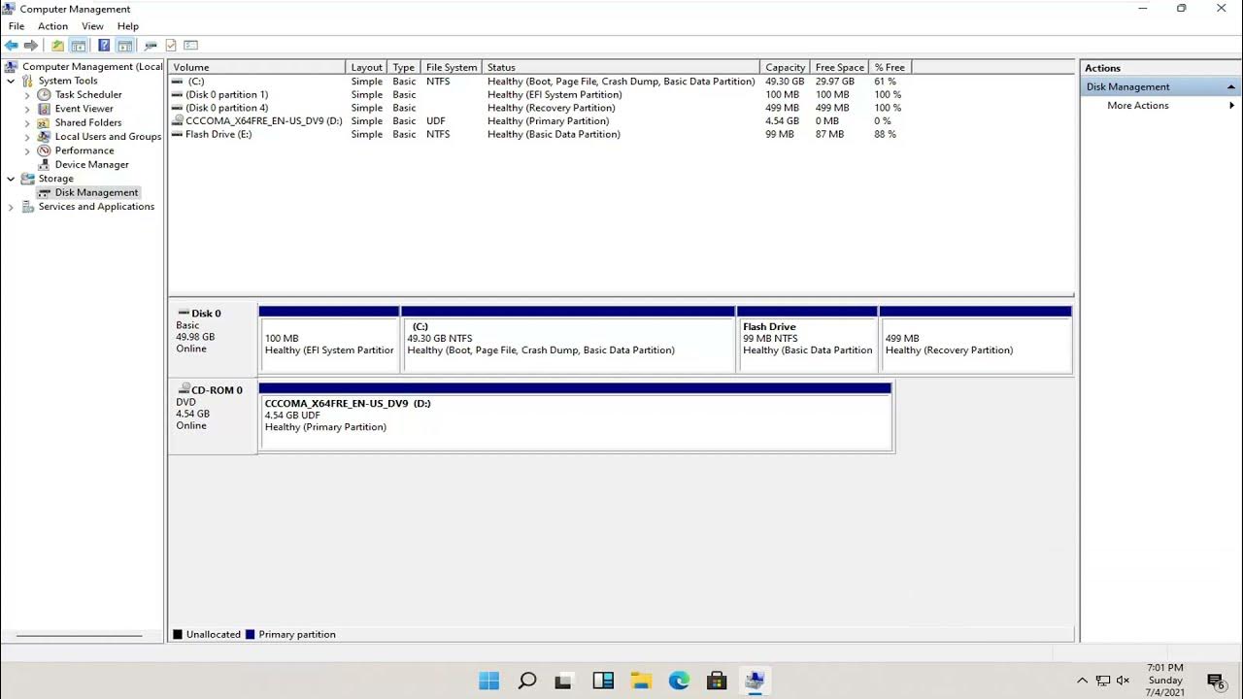Expand the Local Users and Groups node

tap(27, 137)
